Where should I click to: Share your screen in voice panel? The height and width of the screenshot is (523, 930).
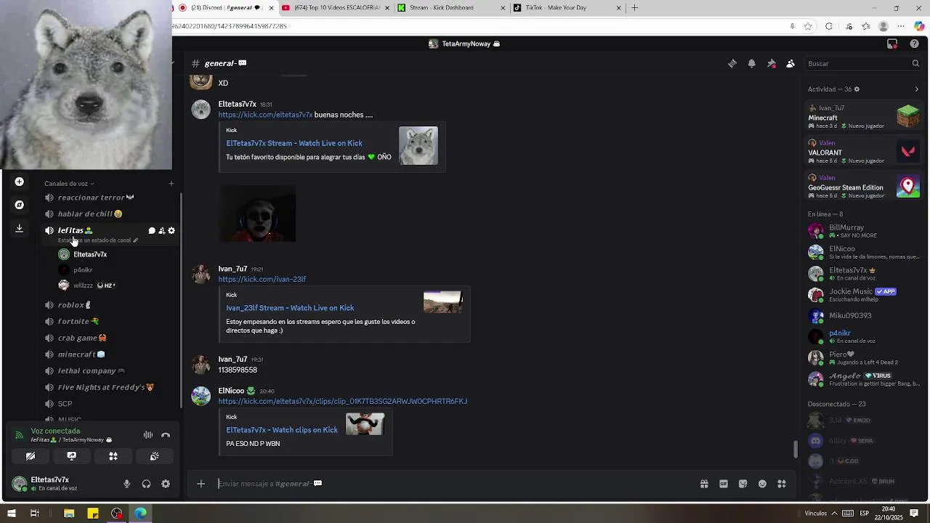72,456
